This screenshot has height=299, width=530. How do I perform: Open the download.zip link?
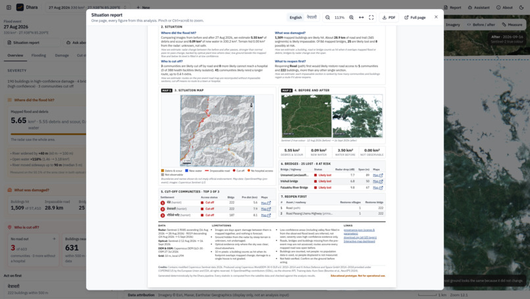pyautogui.click(x=360, y=237)
